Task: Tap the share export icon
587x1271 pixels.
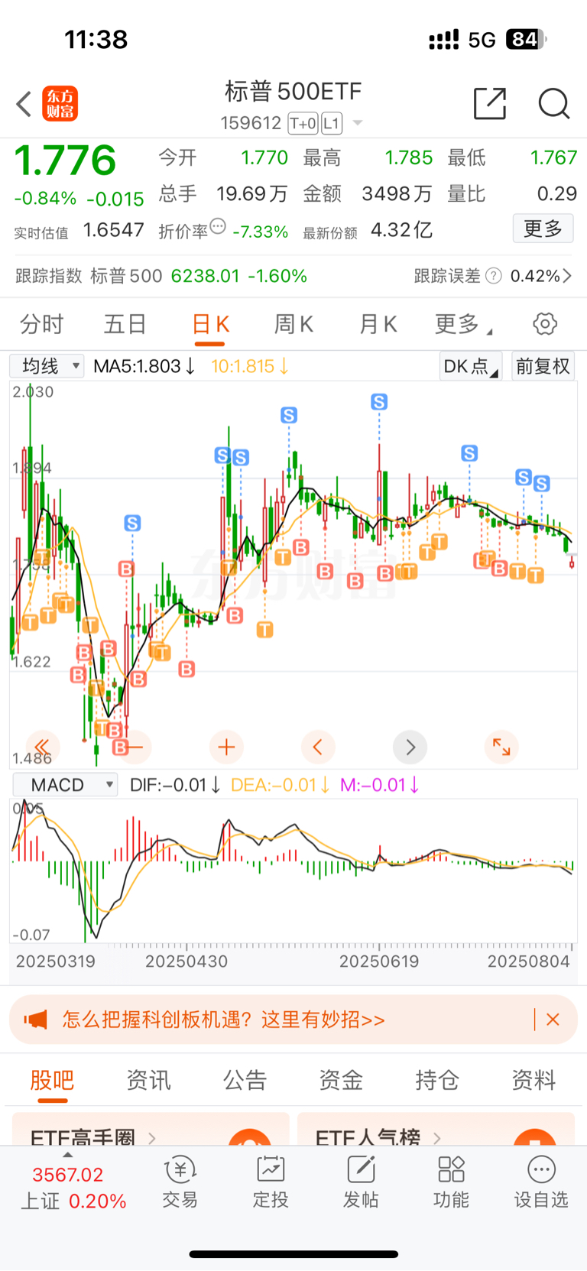Action: pos(490,103)
